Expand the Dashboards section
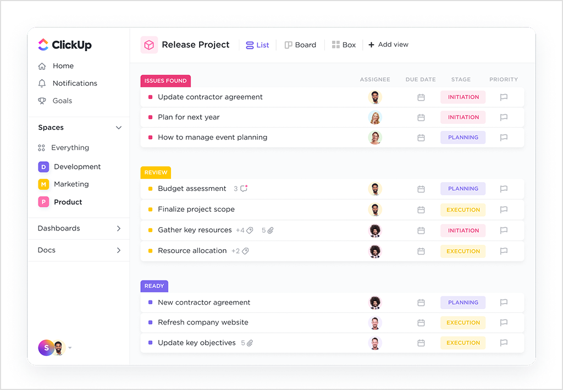This screenshot has width=563, height=390. pos(119,228)
